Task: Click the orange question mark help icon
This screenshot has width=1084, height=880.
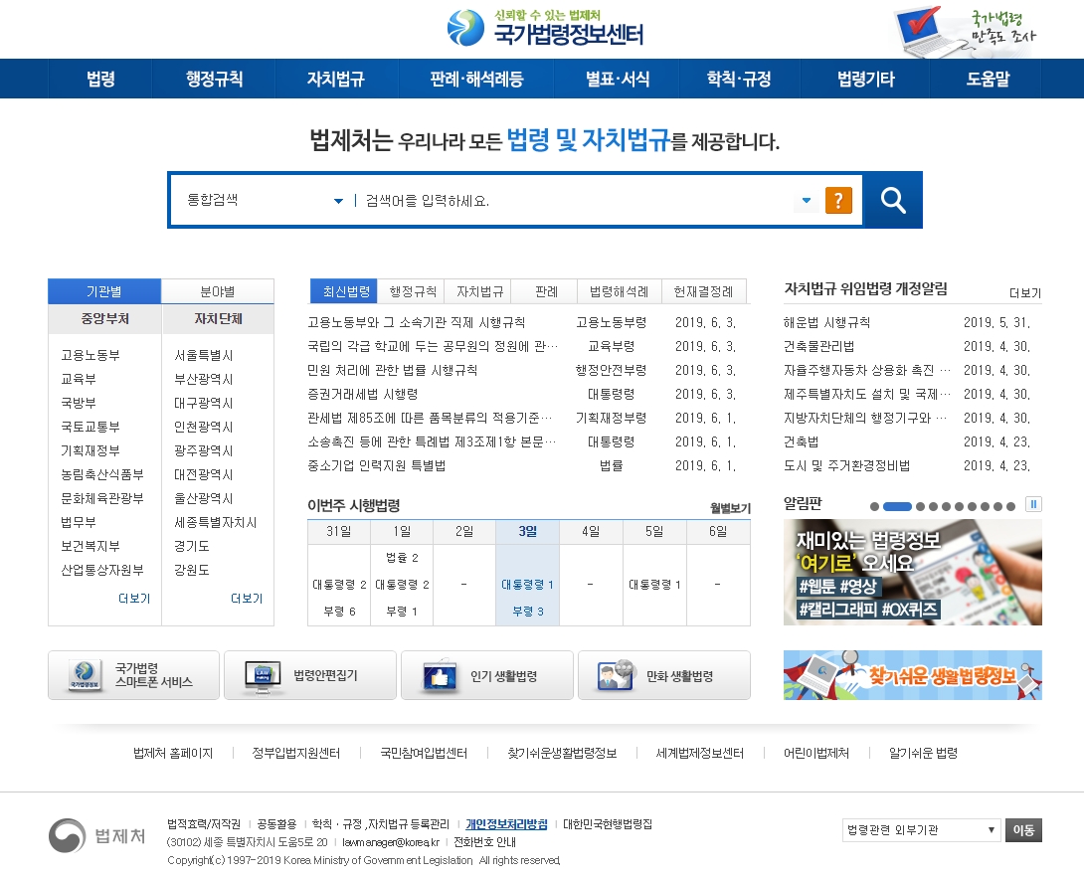Action: pyautogui.click(x=838, y=201)
